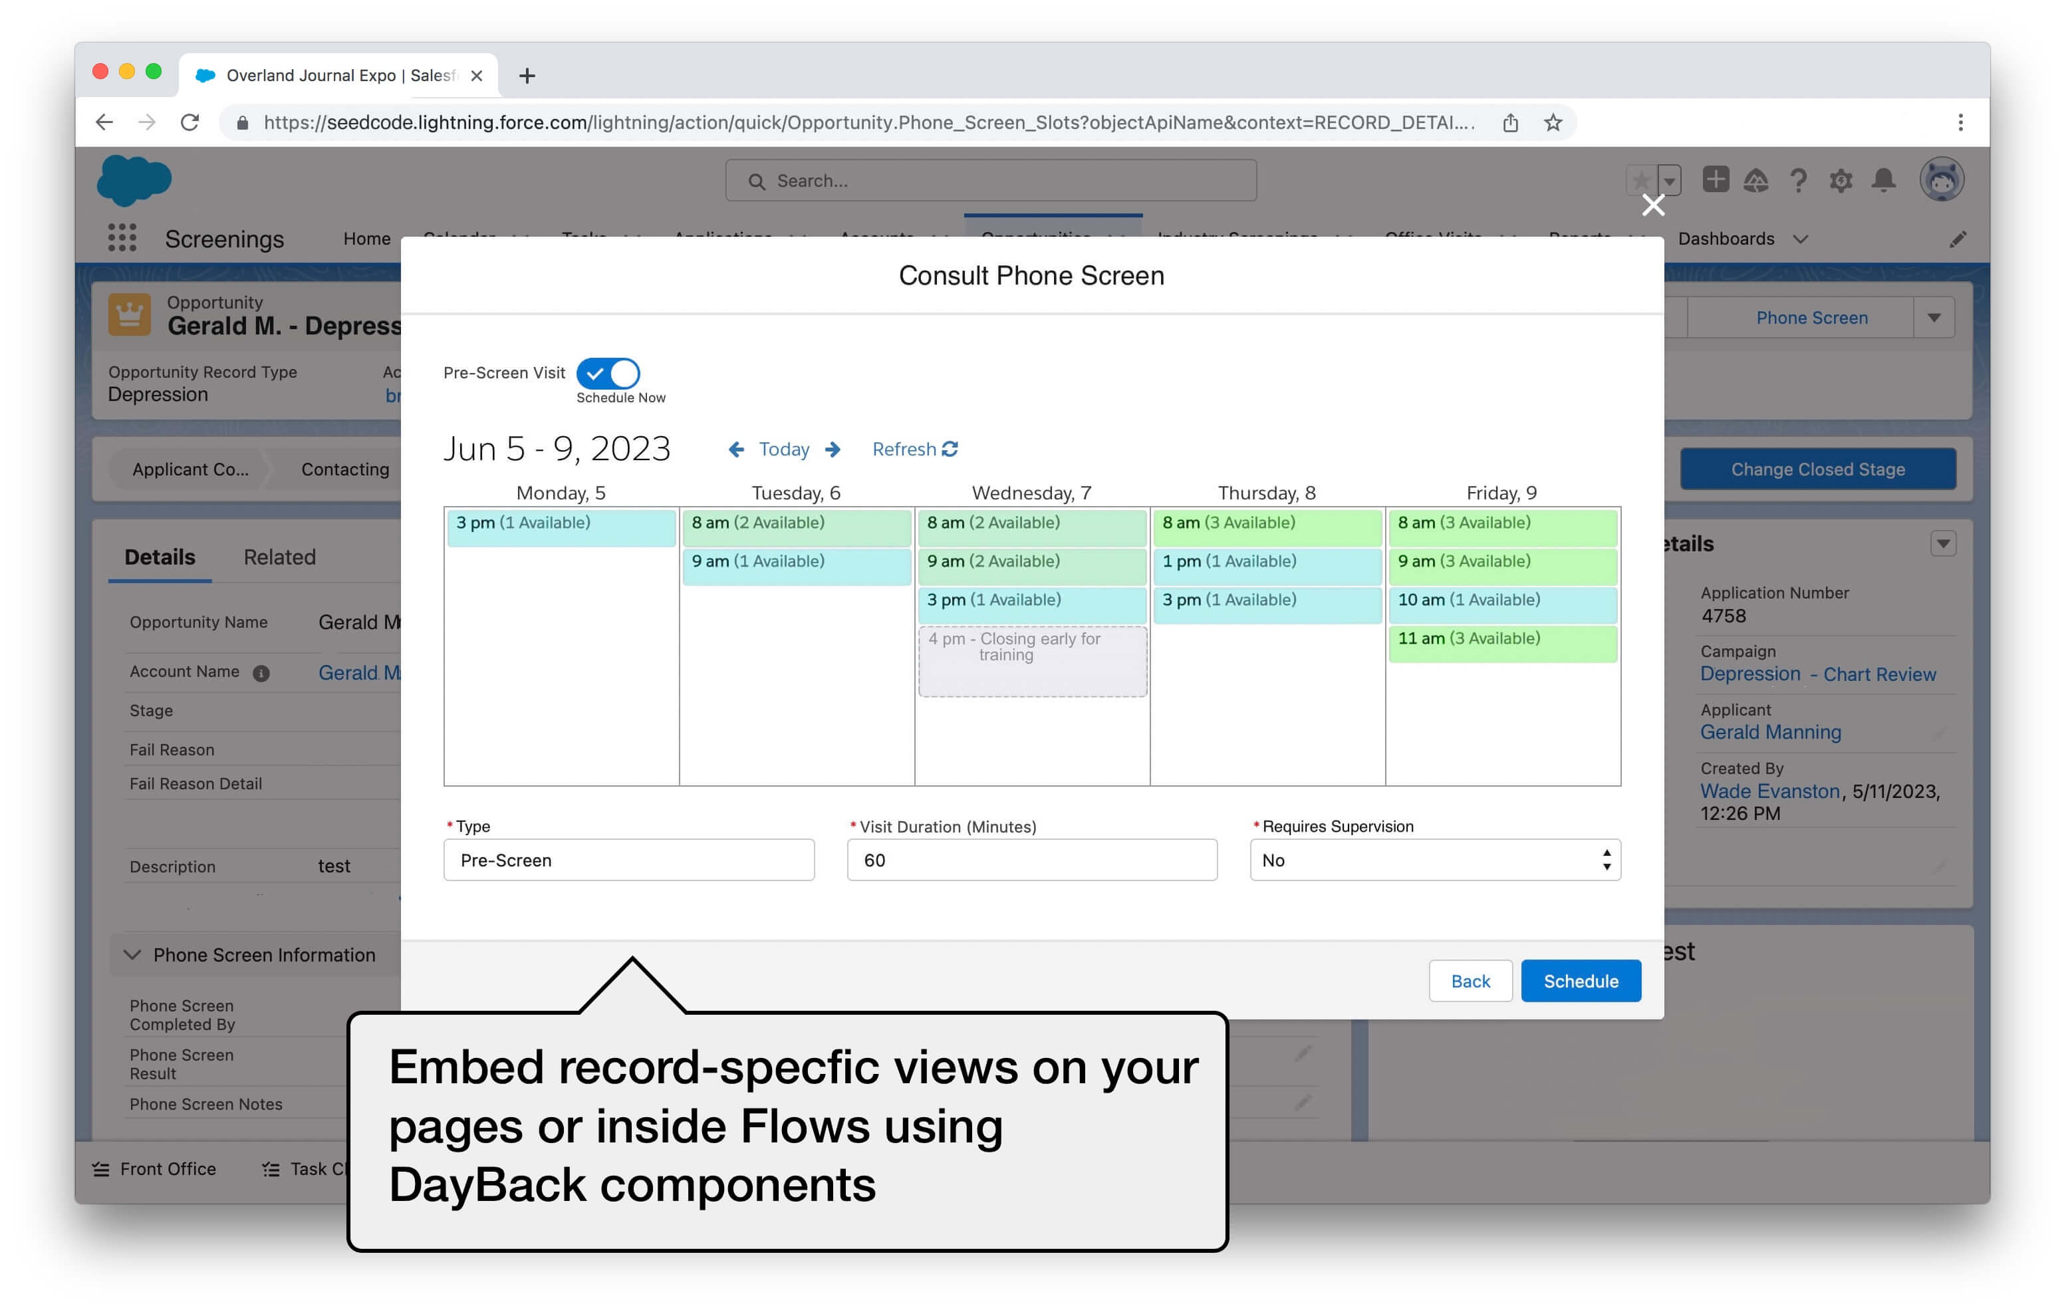Open the Favorites list dropdown arrow
This screenshot has height=1310, width=2064.
pyautogui.click(x=1669, y=180)
